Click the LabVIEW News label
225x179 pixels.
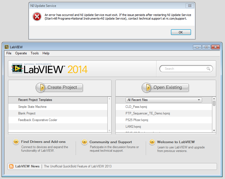[27, 166]
